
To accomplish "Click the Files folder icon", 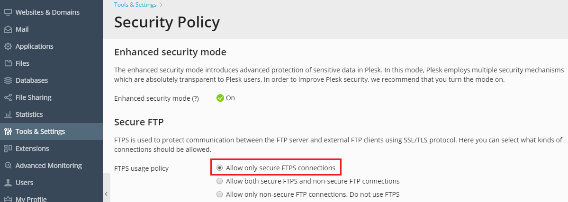I will tap(8, 63).
